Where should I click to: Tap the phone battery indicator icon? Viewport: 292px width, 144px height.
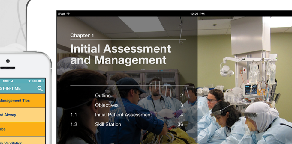pyautogui.click(x=41, y=81)
